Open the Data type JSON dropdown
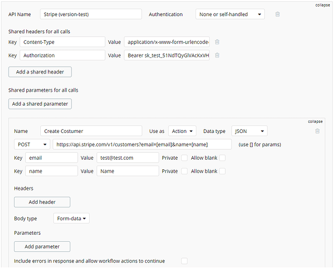Screen dimensions: 334x268 pos(249,131)
